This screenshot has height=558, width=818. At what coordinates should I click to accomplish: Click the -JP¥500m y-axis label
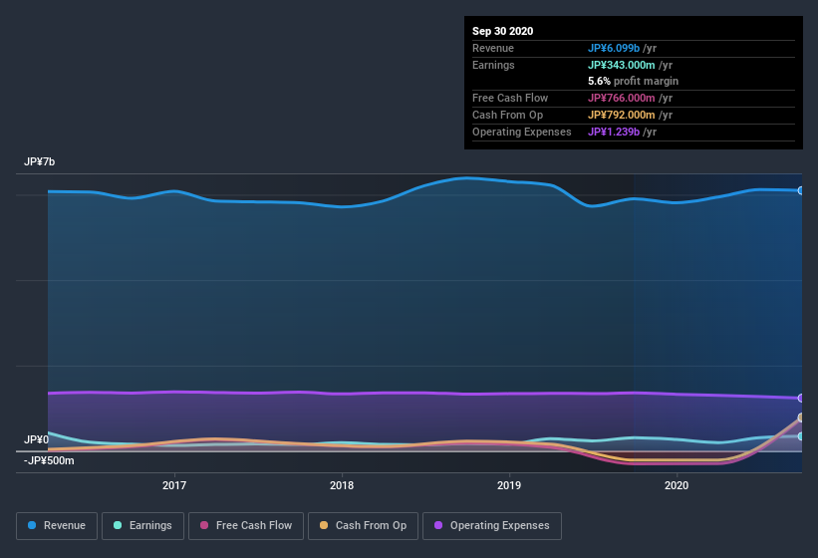point(49,461)
